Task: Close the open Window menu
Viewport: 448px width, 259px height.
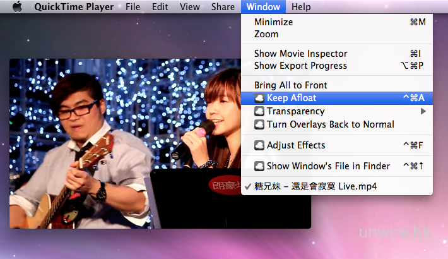Action: (264, 7)
